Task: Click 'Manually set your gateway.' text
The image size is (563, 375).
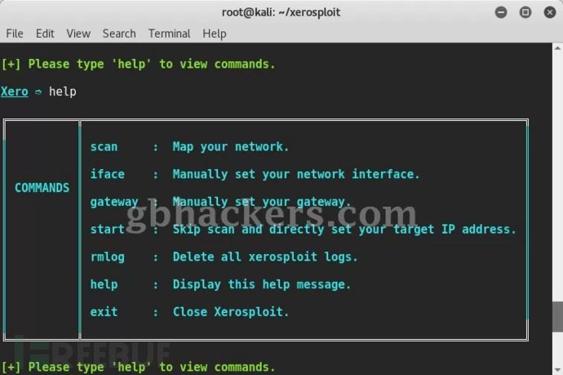Action: tap(261, 202)
